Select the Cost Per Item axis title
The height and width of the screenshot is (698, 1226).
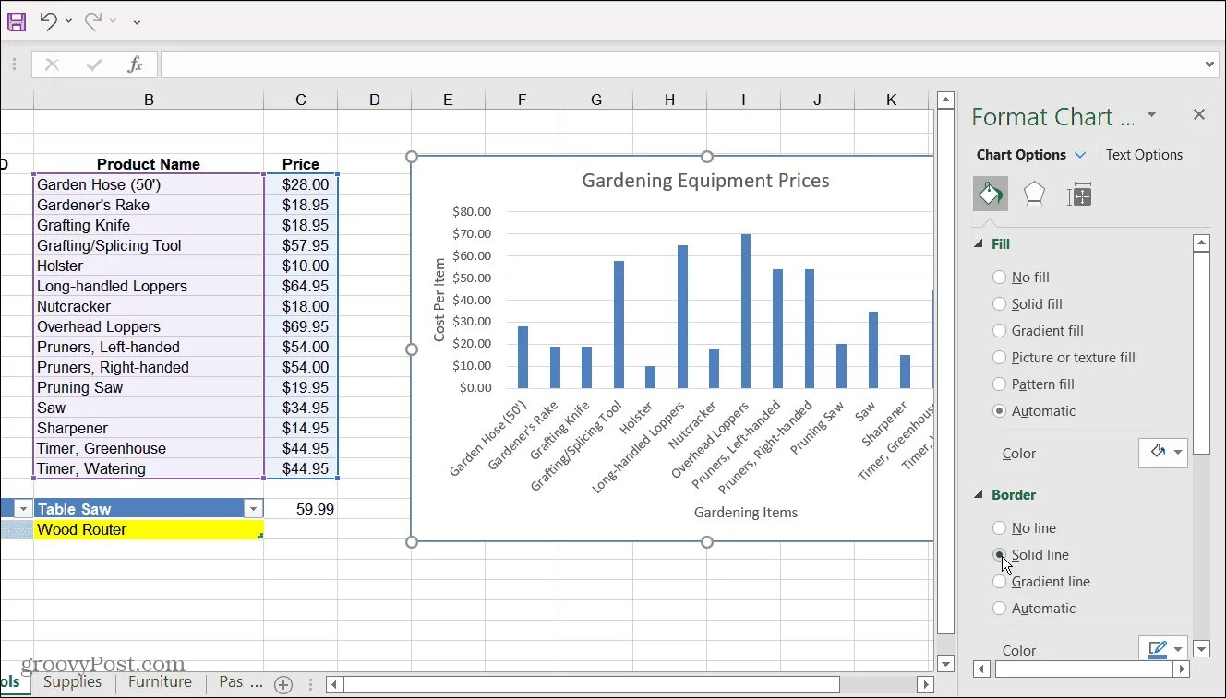[x=439, y=300]
